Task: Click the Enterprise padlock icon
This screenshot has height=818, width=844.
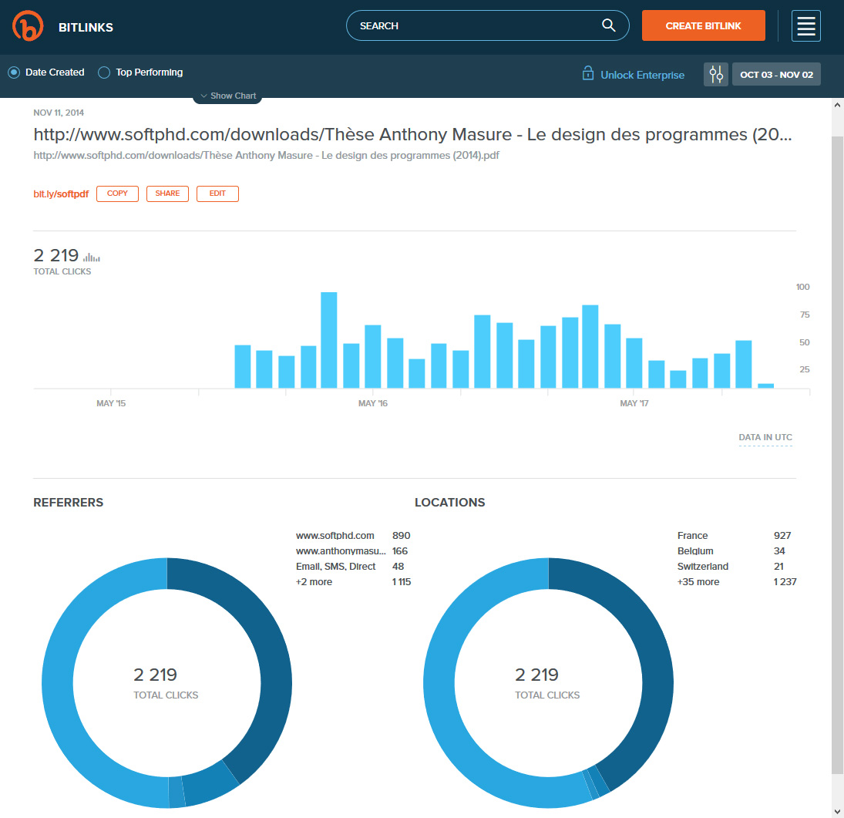Action: tap(587, 75)
